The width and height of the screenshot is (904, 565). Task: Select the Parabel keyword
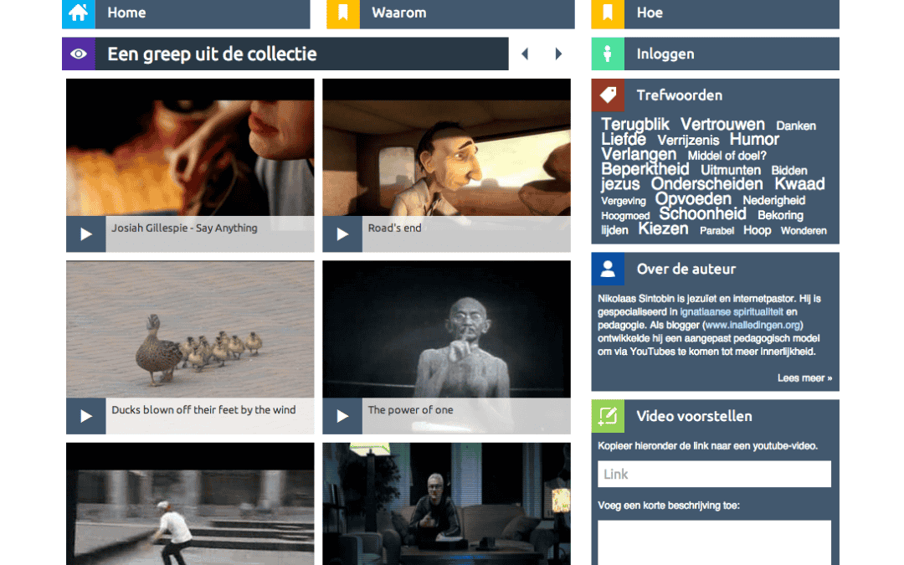pyautogui.click(x=717, y=231)
